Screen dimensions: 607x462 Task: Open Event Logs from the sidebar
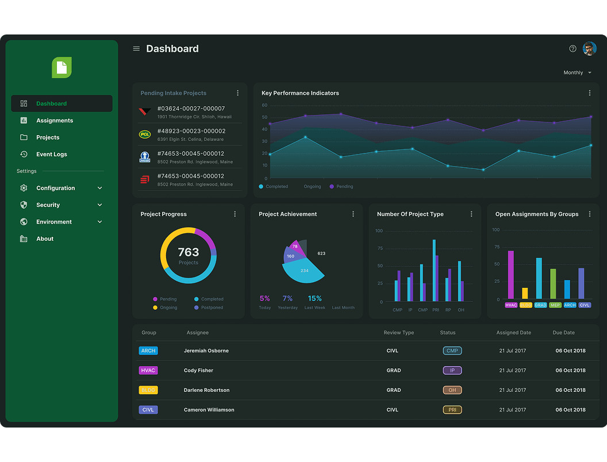51,155
